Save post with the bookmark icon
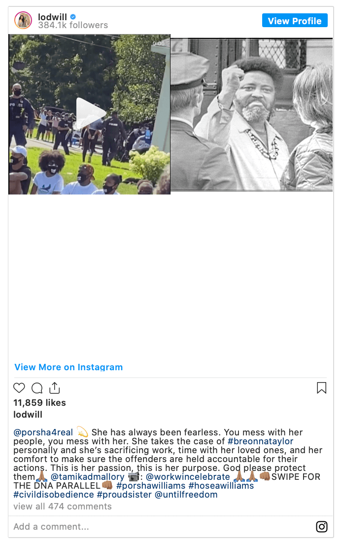 coord(322,388)
